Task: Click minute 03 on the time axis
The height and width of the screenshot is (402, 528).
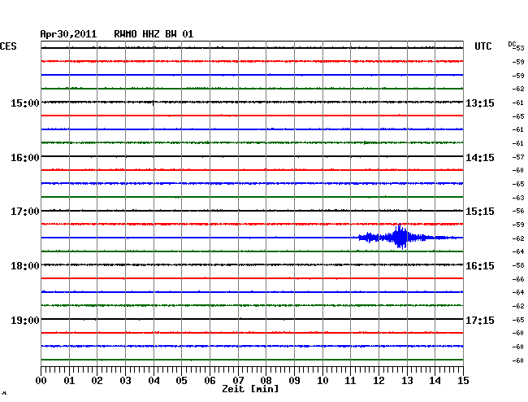Action: coord(126,380)
